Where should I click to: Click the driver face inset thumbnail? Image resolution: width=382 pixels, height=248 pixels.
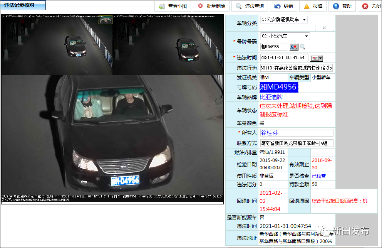pos(105,20)
